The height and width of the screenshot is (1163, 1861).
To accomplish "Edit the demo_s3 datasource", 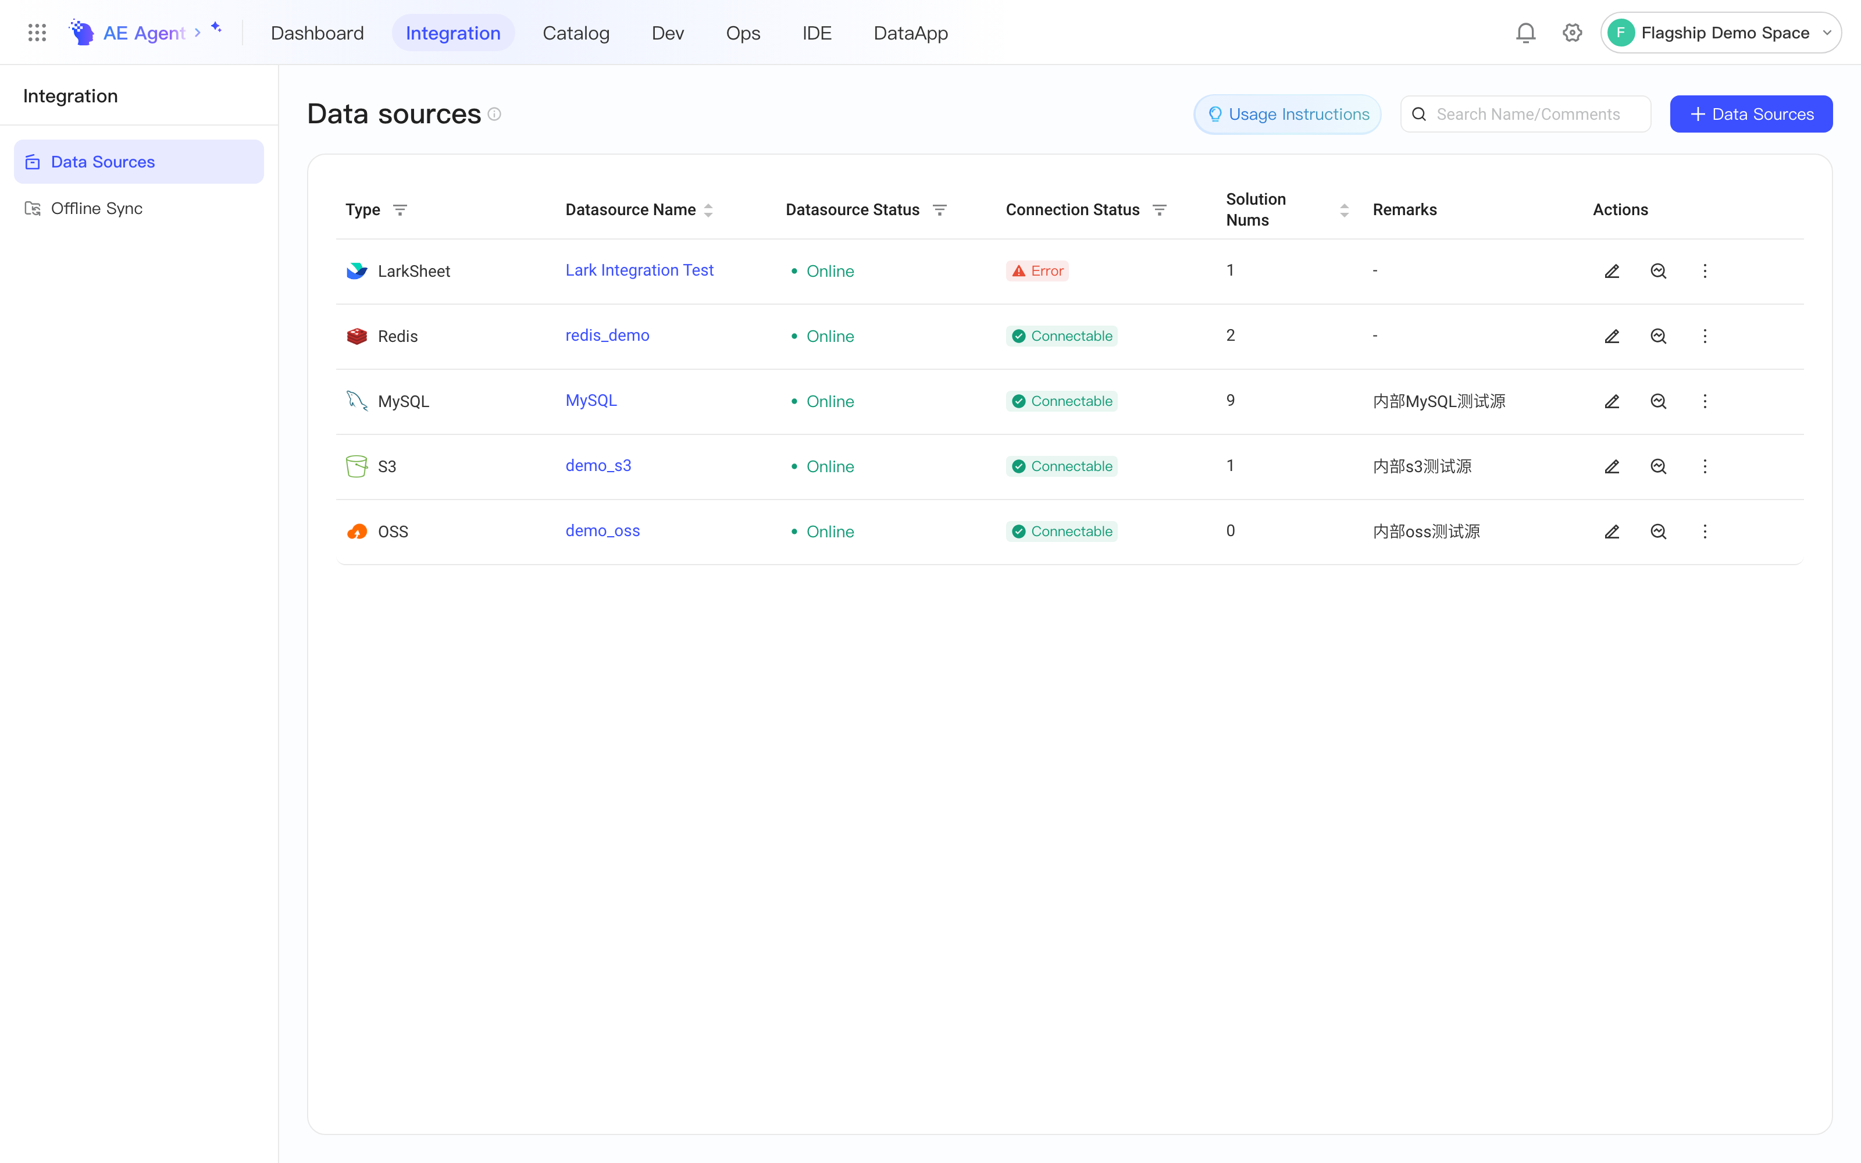I will tap(1612, 466).
